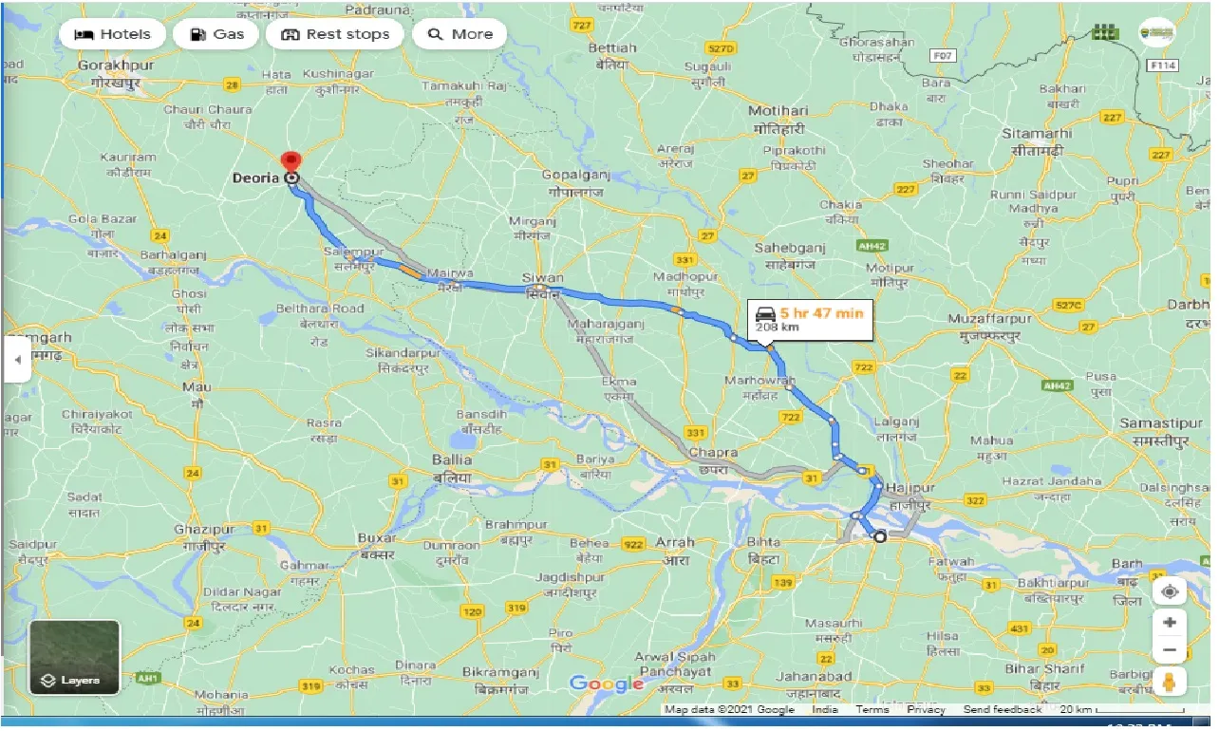Open the More search options

[x=459, y=34]
